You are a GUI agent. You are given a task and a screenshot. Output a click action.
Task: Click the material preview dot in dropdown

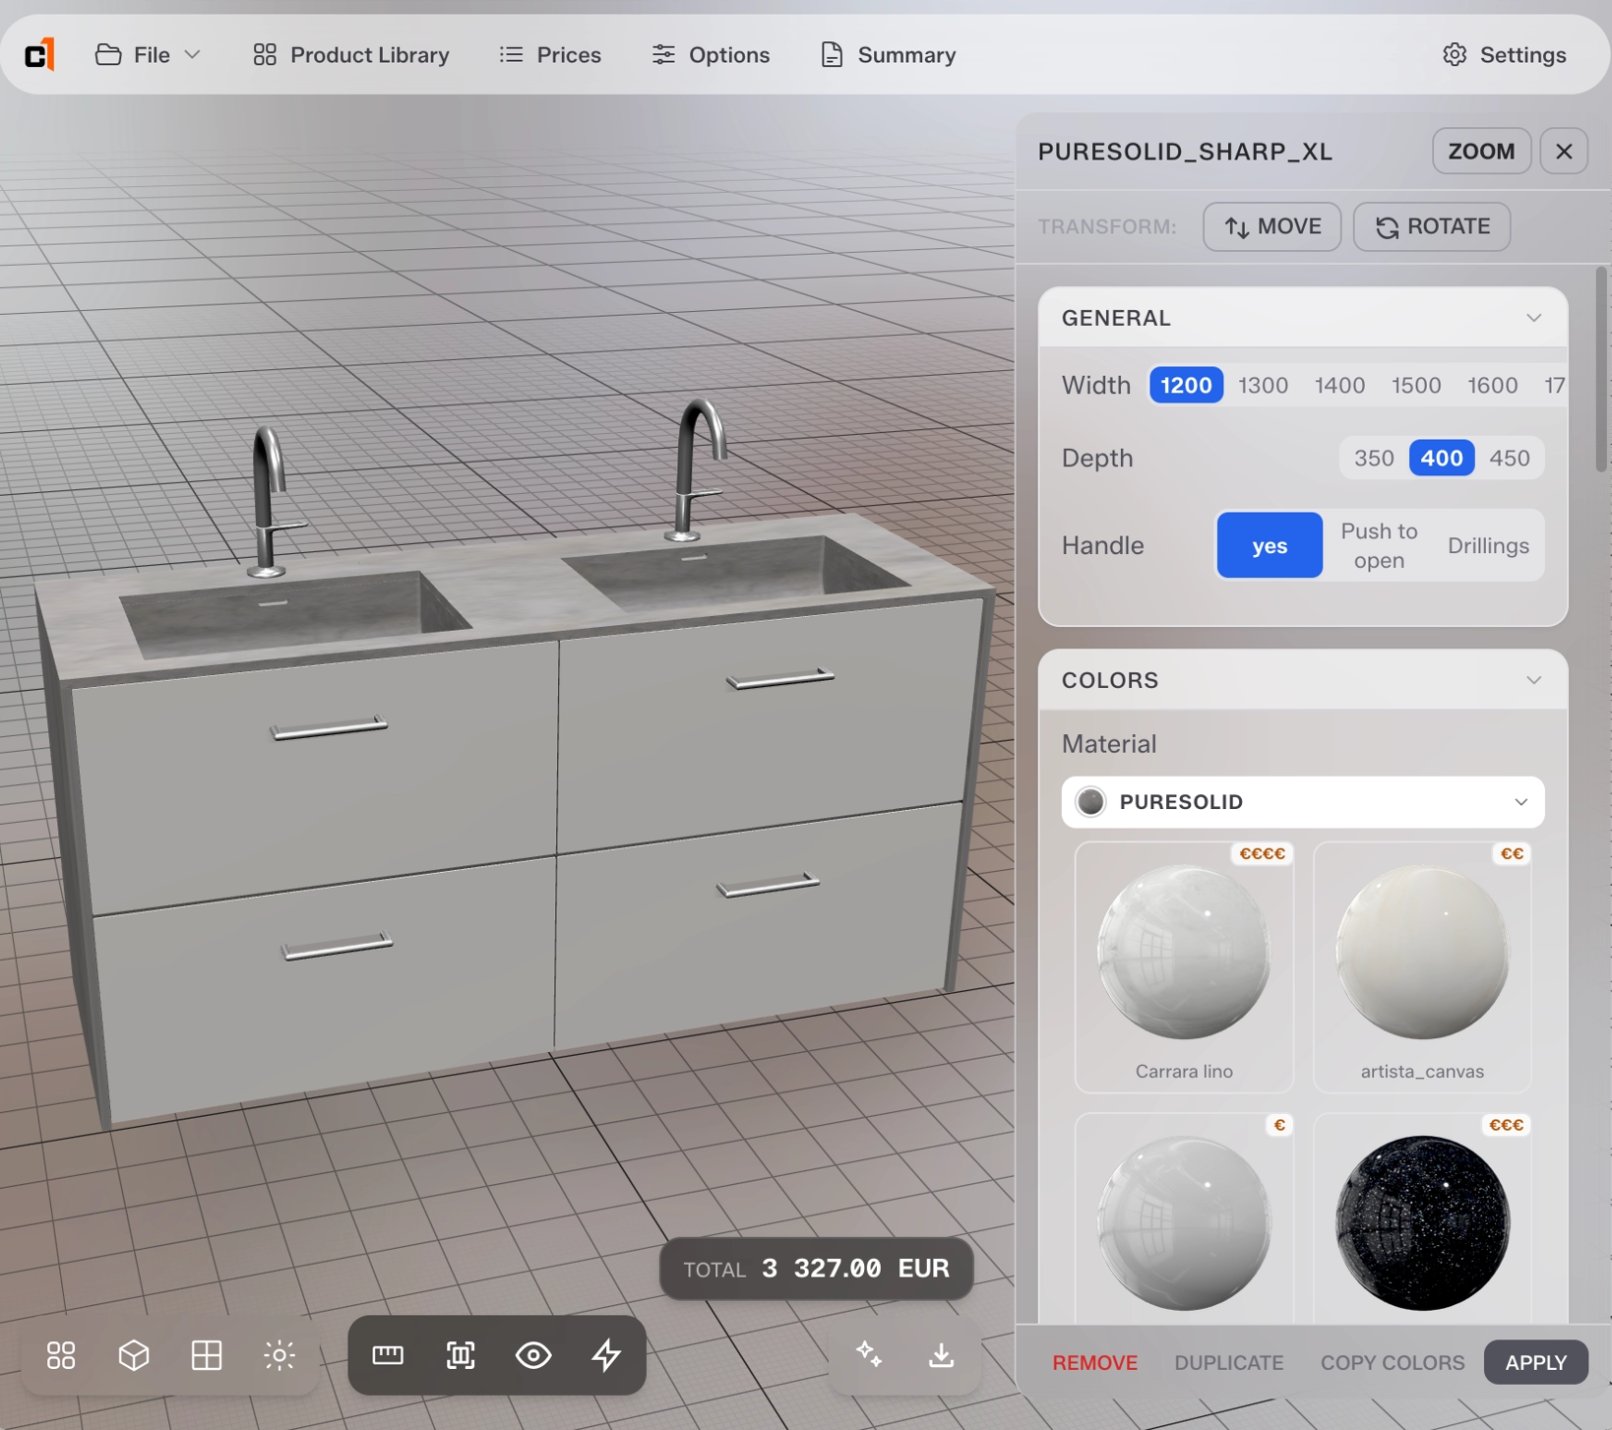tap(1090, 802)
